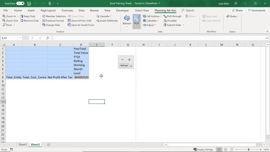Click the vertical scrollbar down arrow
The width and height of the screenshot is (270, 152).
pos(268,141)
